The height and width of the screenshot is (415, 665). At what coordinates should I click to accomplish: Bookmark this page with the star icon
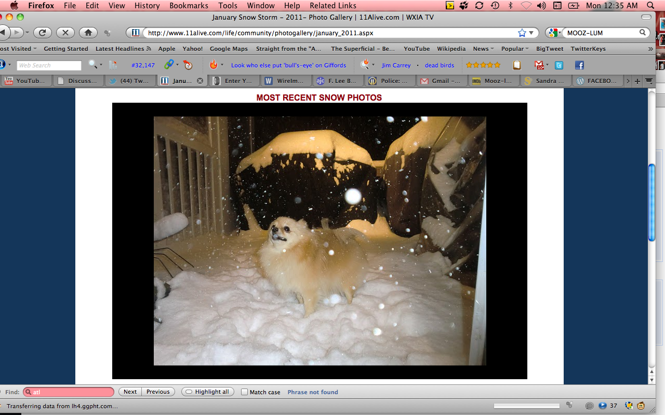click(522, 33)
